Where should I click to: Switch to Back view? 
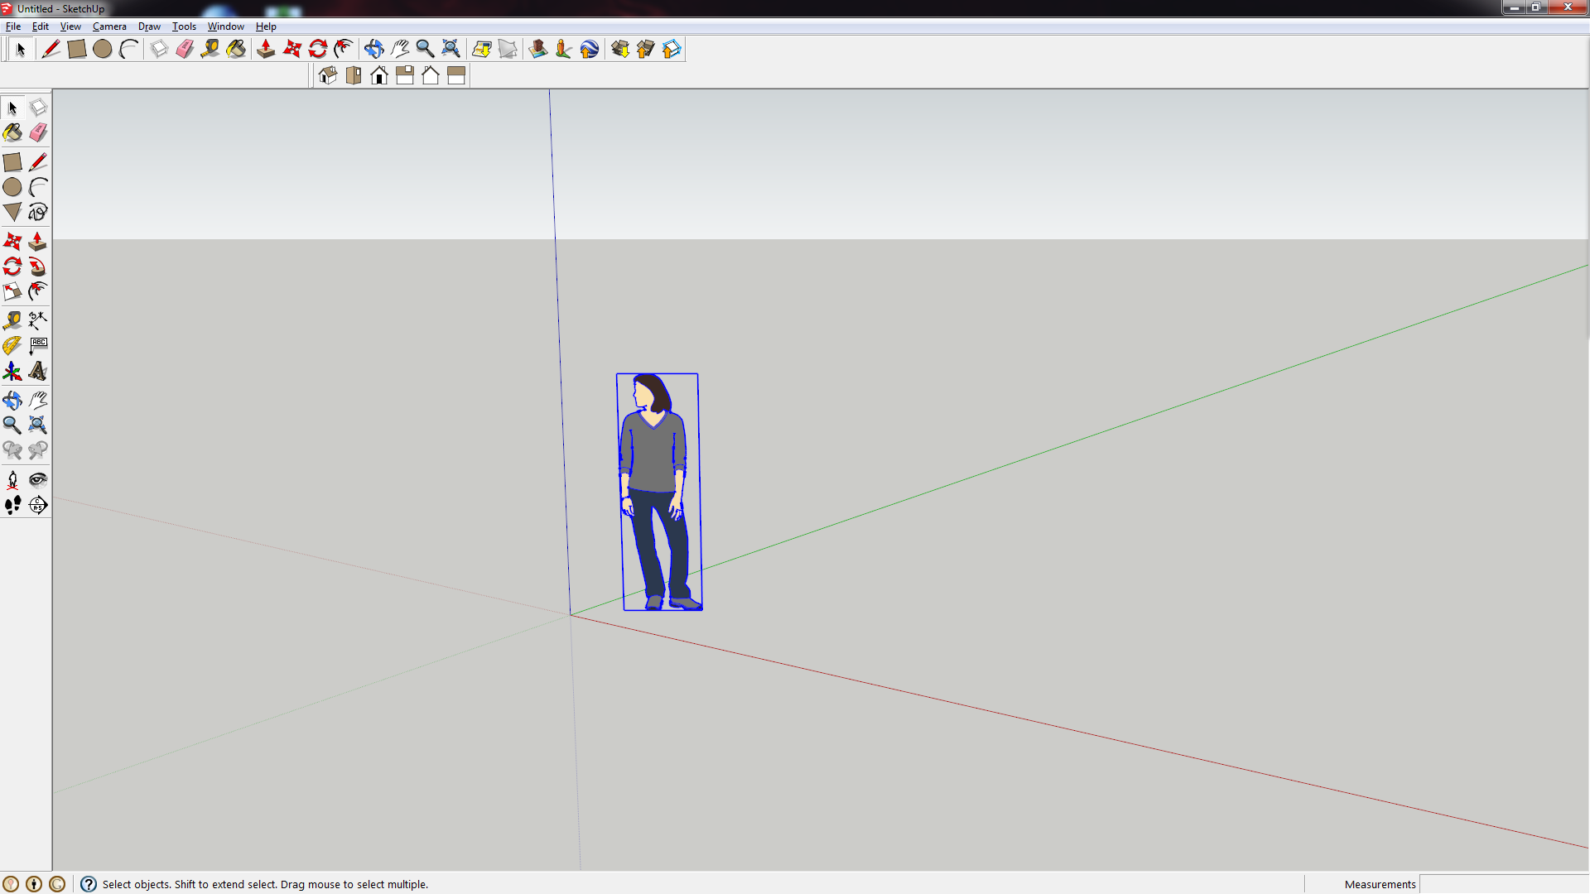(x=431, y=76)
